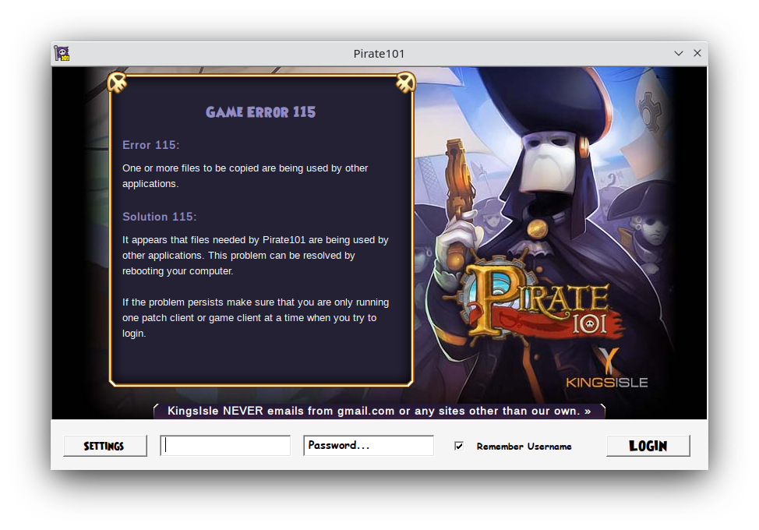The height and width of the screenshot is (530, 759).
Task: Click the Pirate101 app icon in title bar
Action: point(62,53)
